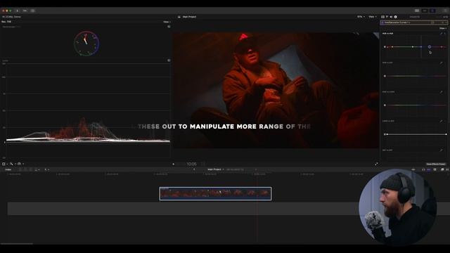Open the video scopes View menu
450x253 pixels.
[x=167, y=22]
